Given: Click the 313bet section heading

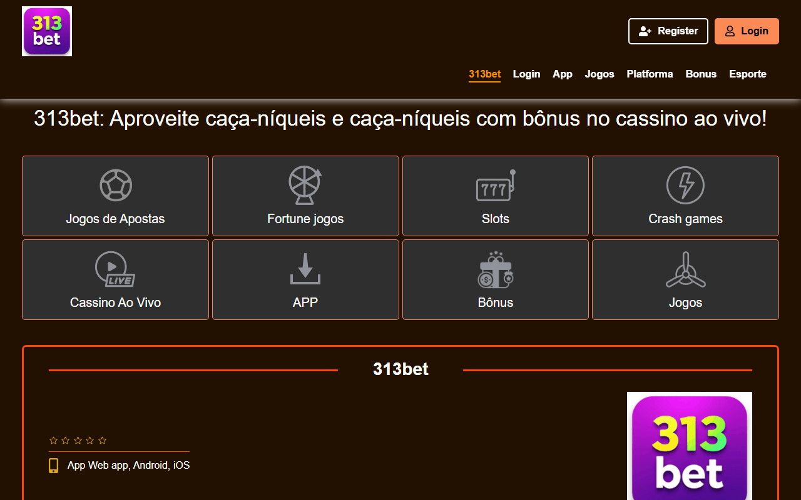Looking at the screenshot, I should pyautogui.click(x=400, y=369).
